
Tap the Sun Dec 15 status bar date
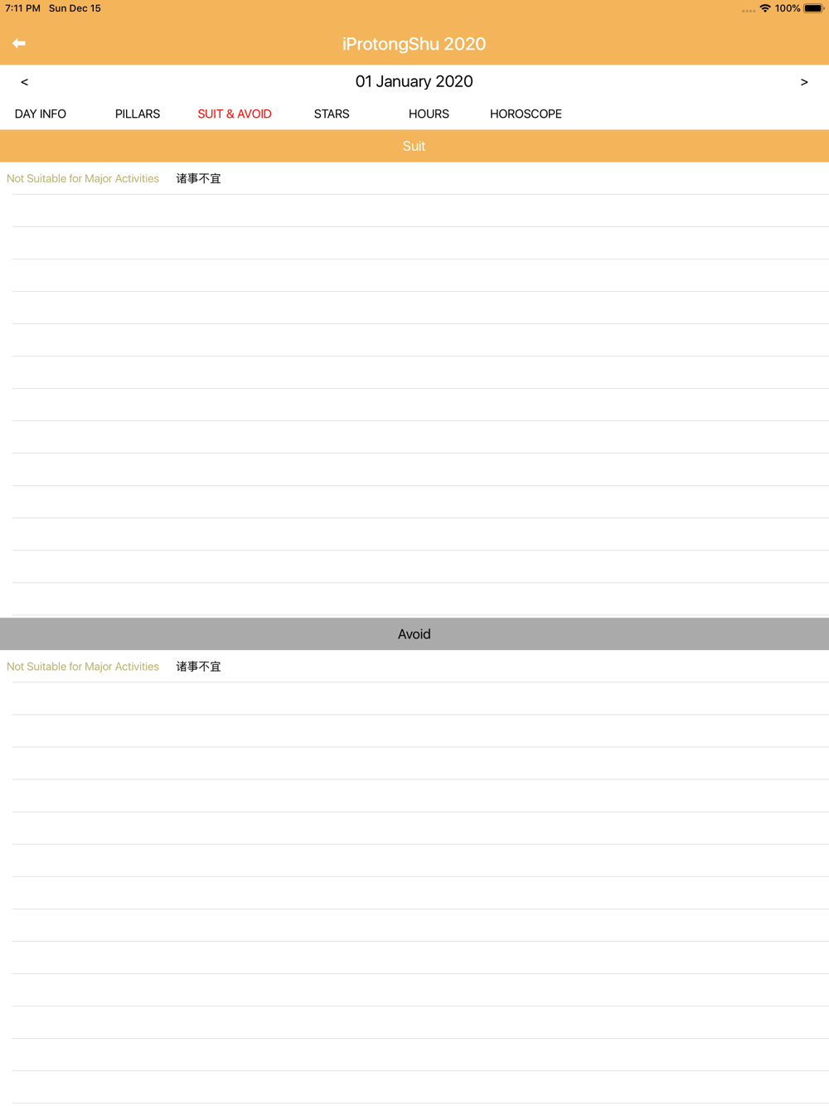[75, 8]
